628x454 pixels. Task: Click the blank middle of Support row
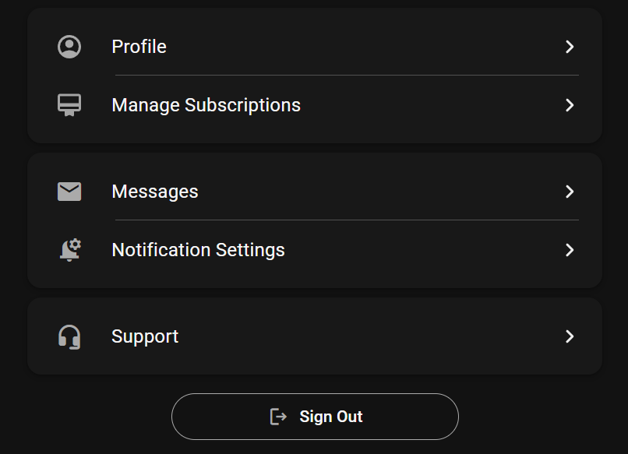366,336
